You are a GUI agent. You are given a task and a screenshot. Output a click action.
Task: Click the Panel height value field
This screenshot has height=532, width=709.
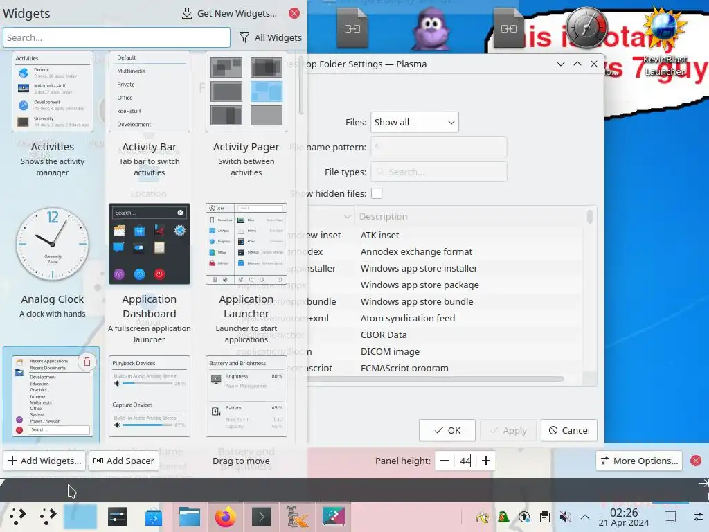[x=465, y=461]
